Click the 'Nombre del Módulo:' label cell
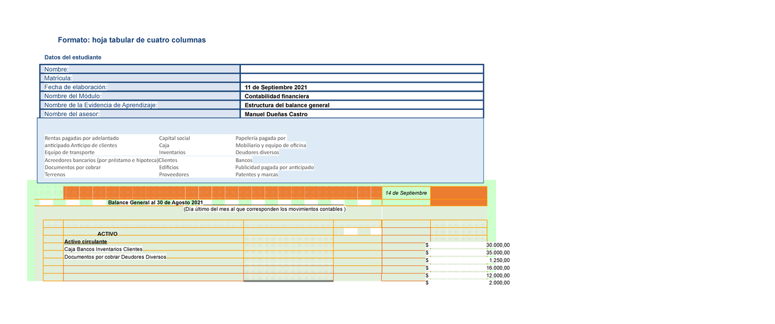This screenshot has height=324, width=775. pyautogui.click(x=139, y=96)
